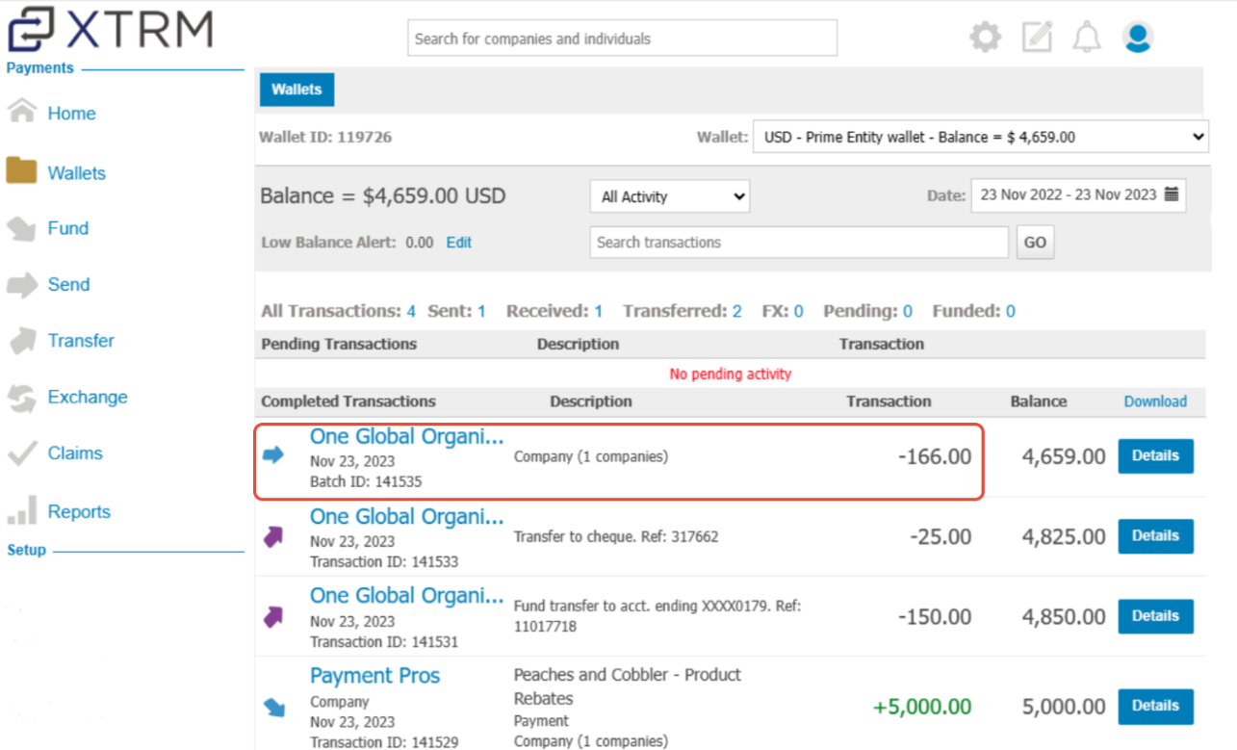Open Details for the -166.00 transaction
Screen dimensions: 1237x750
tap(1155, 455)
